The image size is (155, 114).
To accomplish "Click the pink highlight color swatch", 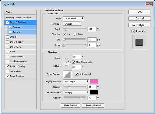I will coord(94,81).
